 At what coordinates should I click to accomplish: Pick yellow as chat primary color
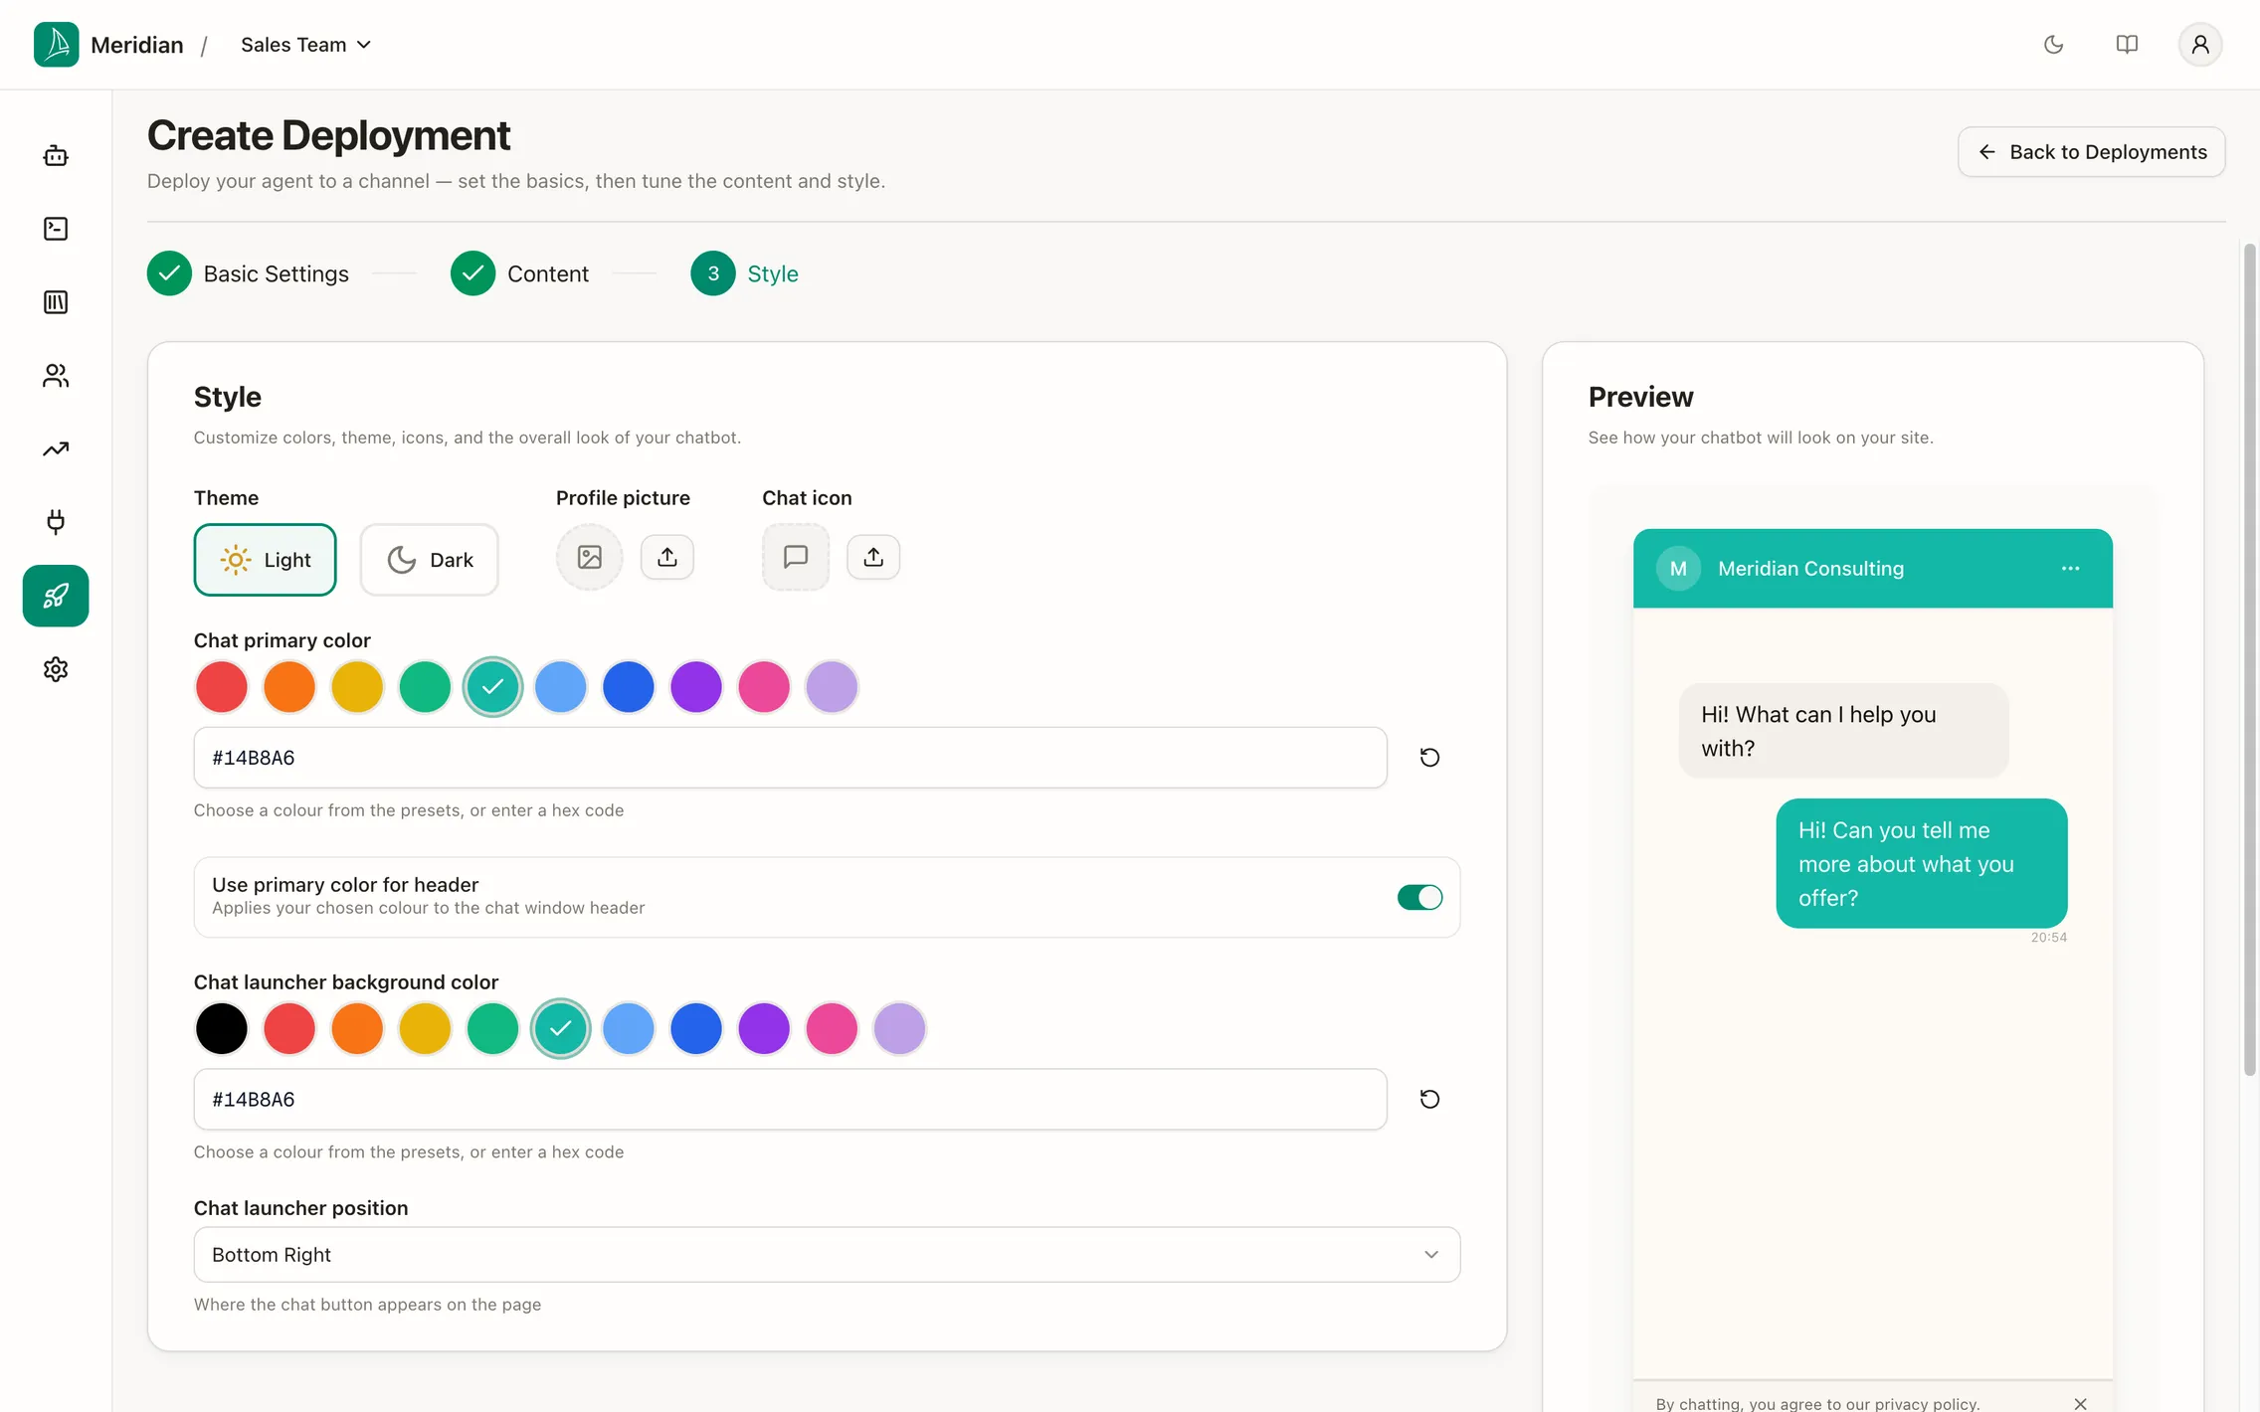[x=357, y=687]
